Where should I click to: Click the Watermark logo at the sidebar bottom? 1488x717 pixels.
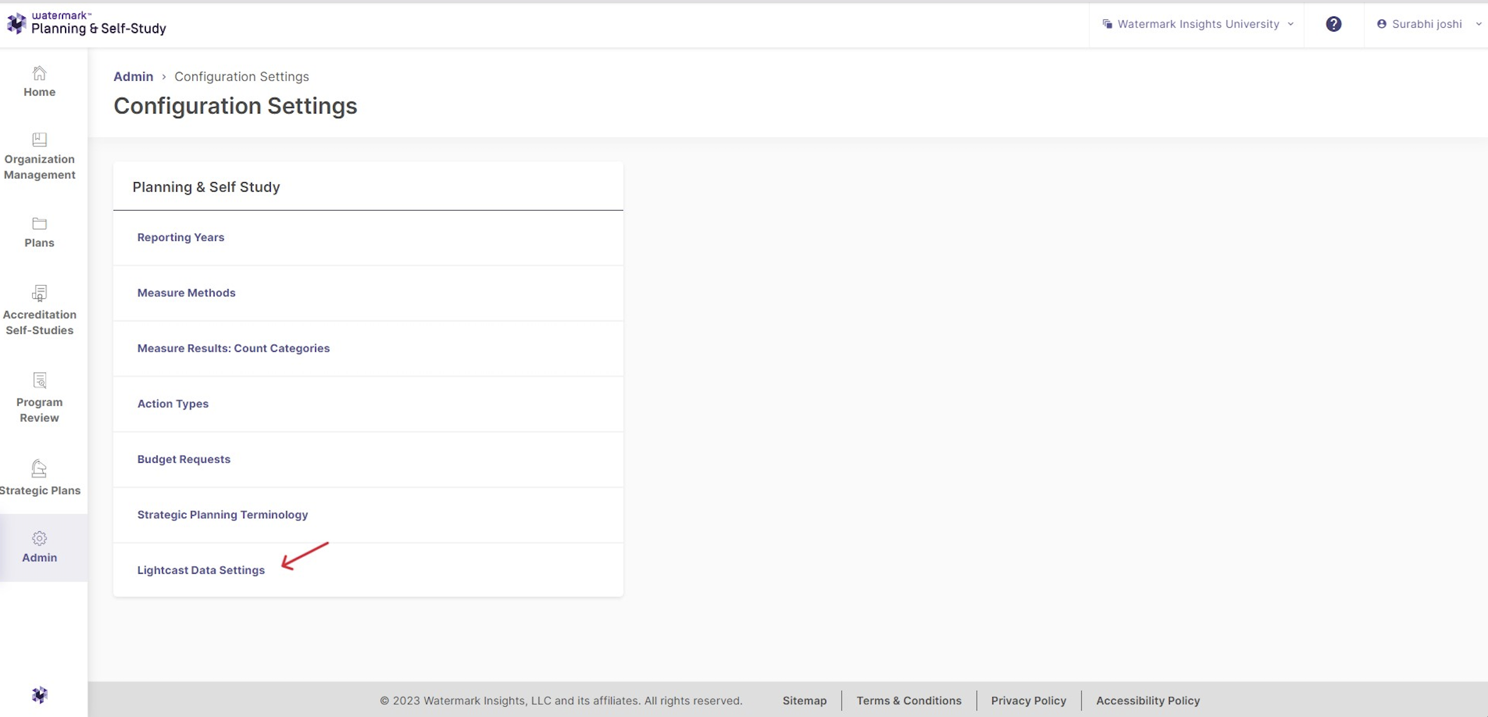40,695
